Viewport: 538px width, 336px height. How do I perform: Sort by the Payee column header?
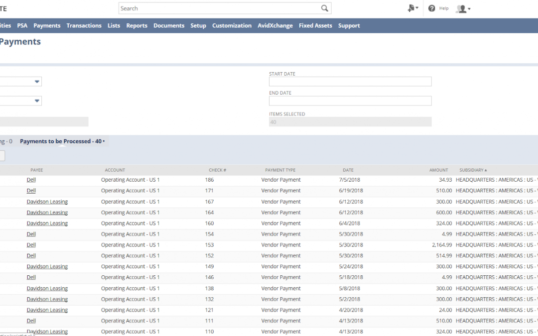37,170
